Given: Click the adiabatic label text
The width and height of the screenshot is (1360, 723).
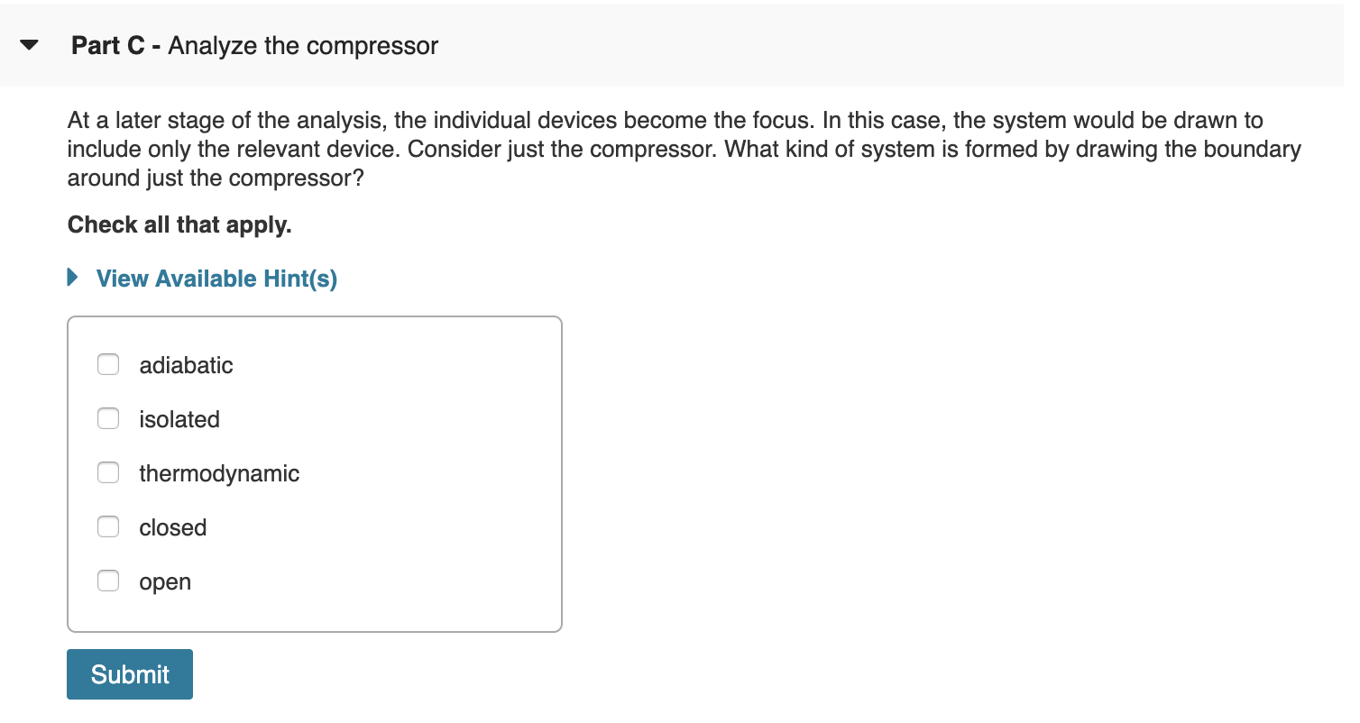Looking at the screenshot, I should pyautogui.click(x=186, y=365).
